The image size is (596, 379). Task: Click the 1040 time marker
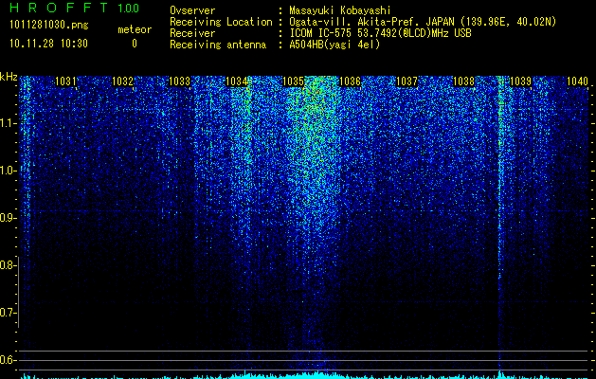point(577,81)
